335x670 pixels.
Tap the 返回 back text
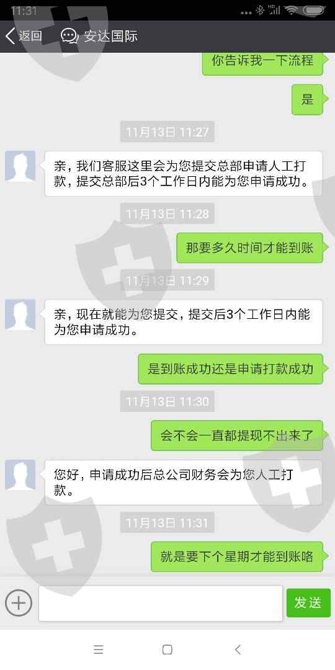(x=30, y=37)
